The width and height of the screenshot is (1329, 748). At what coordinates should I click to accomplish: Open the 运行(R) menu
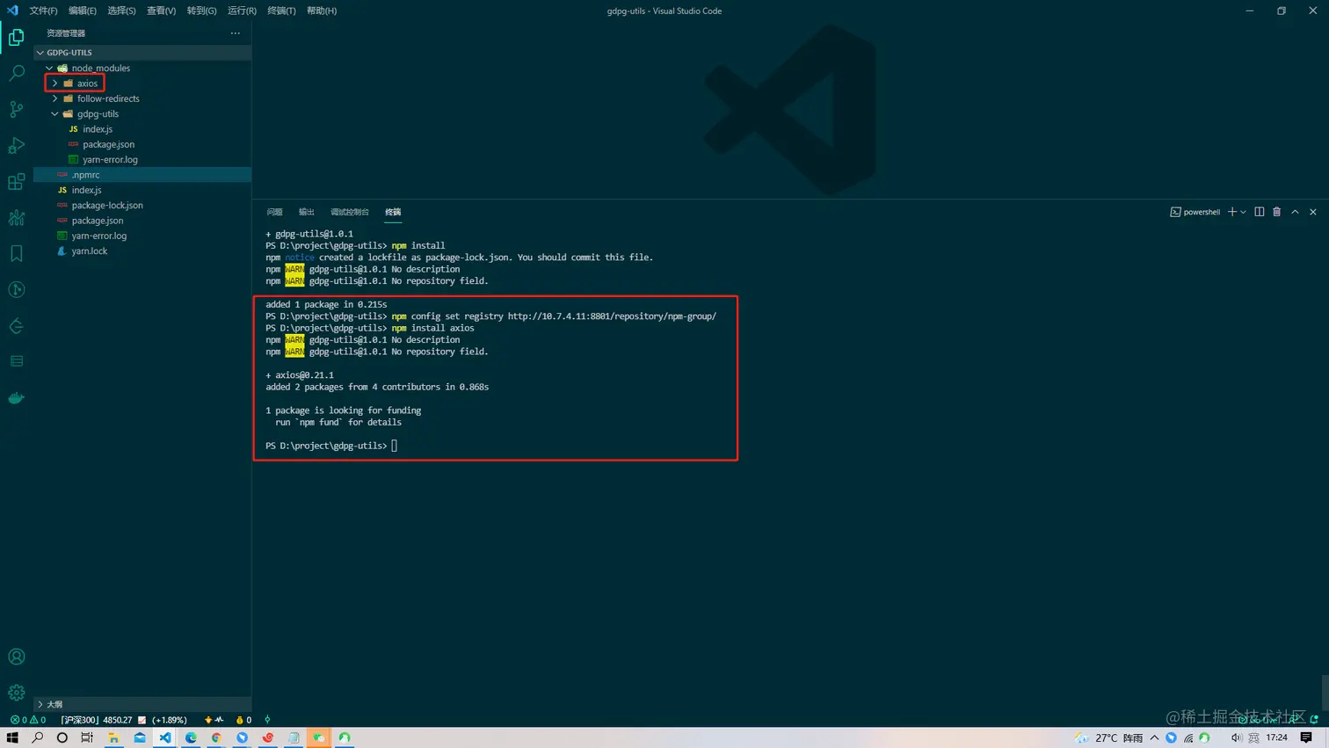(x=242, y=11)
